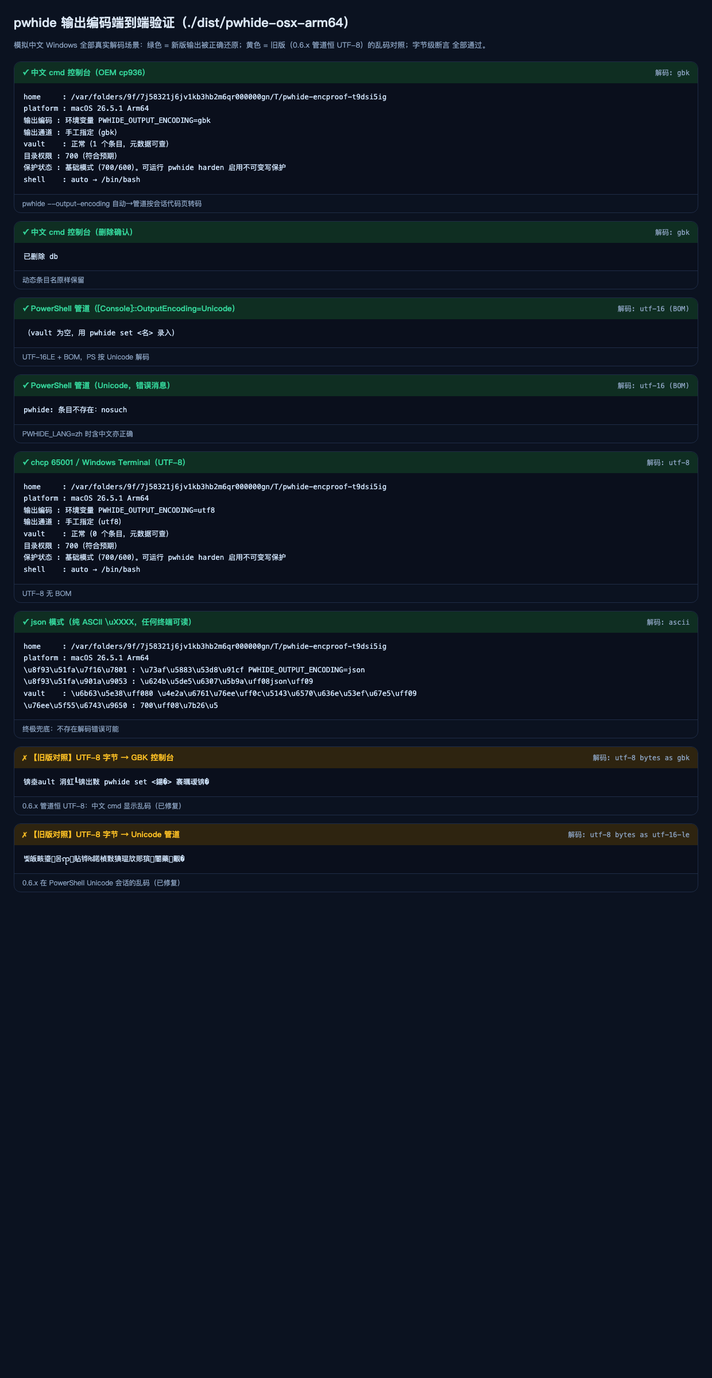
Task: Click the label 解码: utf-8 bytes as utf-16-le
Action: tap(629, 834)
